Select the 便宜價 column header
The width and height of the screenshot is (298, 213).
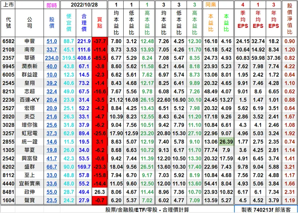point(68,23)
